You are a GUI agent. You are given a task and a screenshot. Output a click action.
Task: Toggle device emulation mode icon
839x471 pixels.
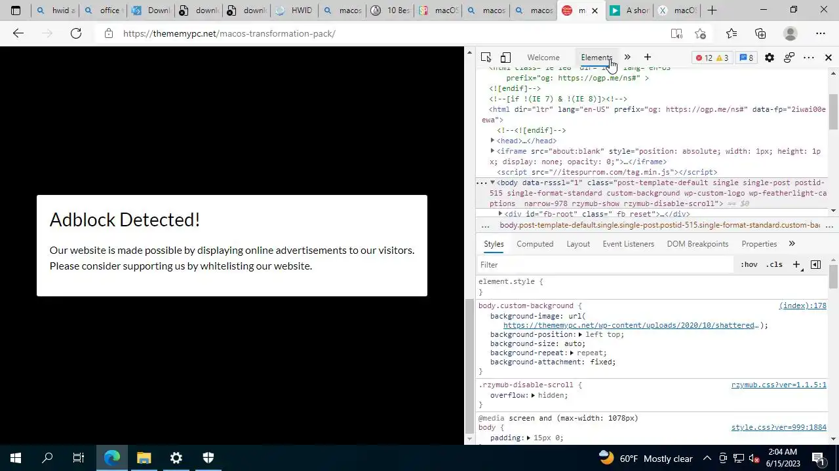[505, 58]
